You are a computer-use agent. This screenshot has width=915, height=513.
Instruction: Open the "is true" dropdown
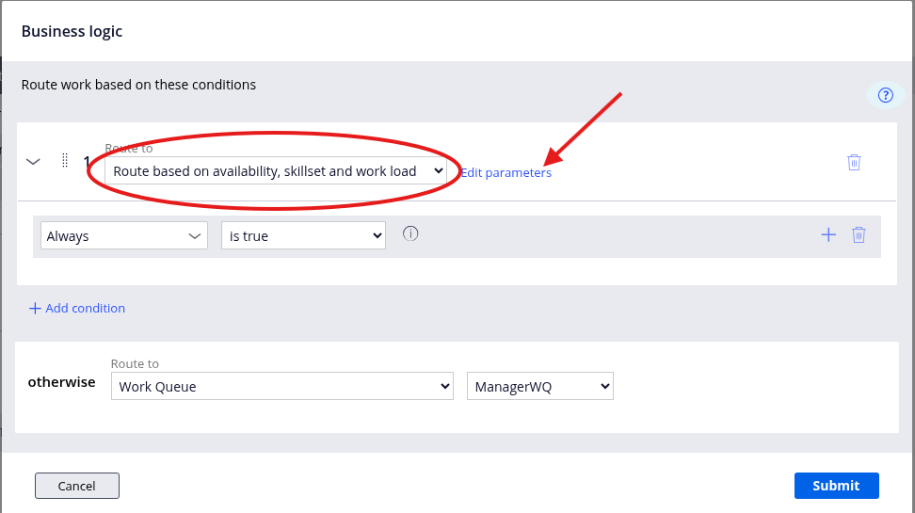303,236
